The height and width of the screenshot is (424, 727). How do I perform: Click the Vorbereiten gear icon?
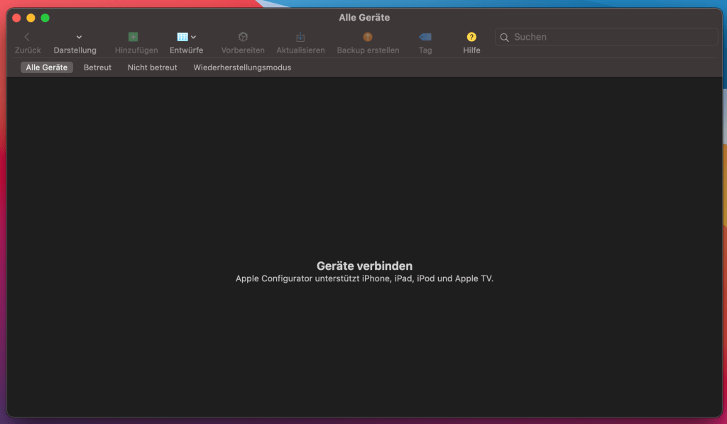(x=243, y=37)
